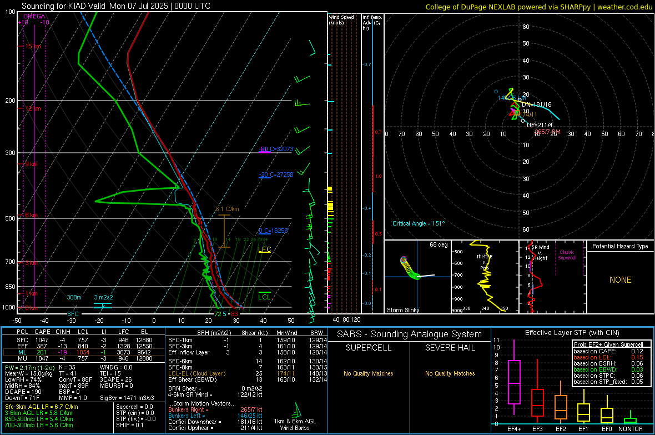Click the 'UP=211/4' hodograph label
Screen dimensions: 655x435
[x=540, y=125]
